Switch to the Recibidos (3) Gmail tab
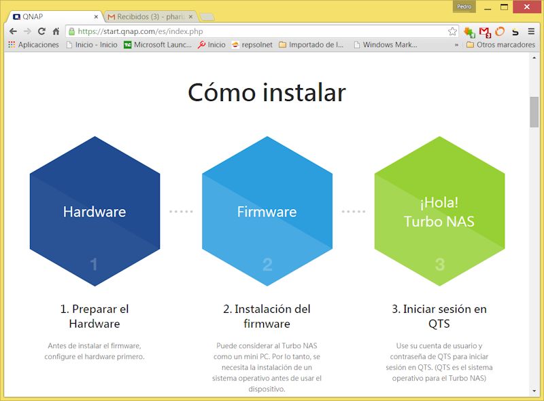Viewport: 544px width, 401px height. coord(150,16)
